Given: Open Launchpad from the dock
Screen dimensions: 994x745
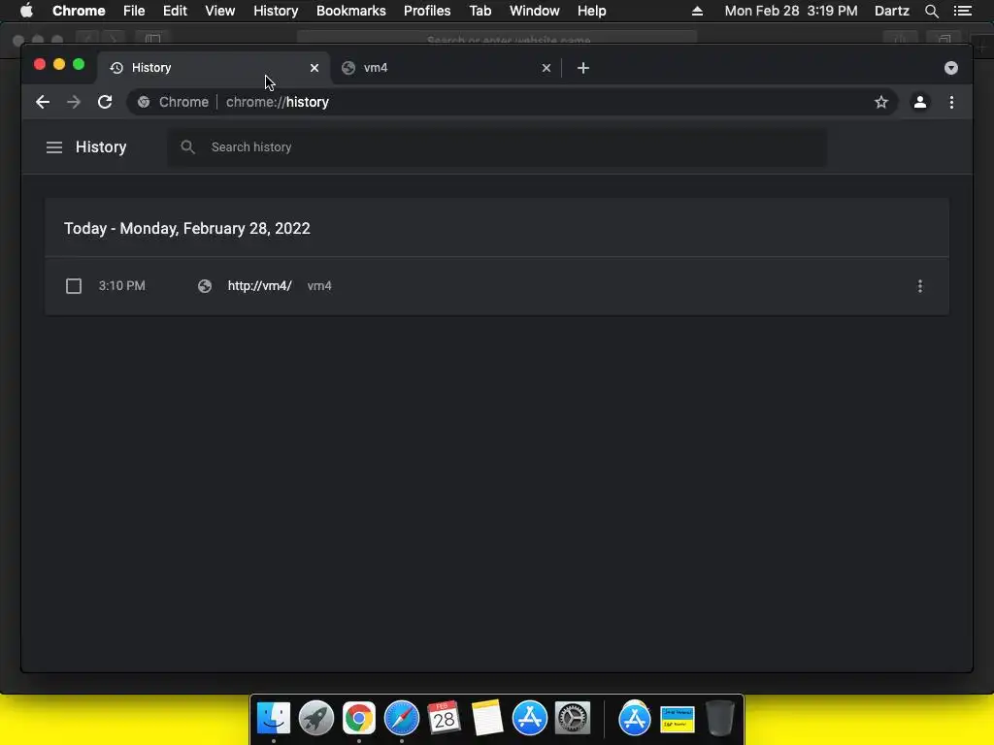Looking at the screenshot, I should click(x=316, y=719).
